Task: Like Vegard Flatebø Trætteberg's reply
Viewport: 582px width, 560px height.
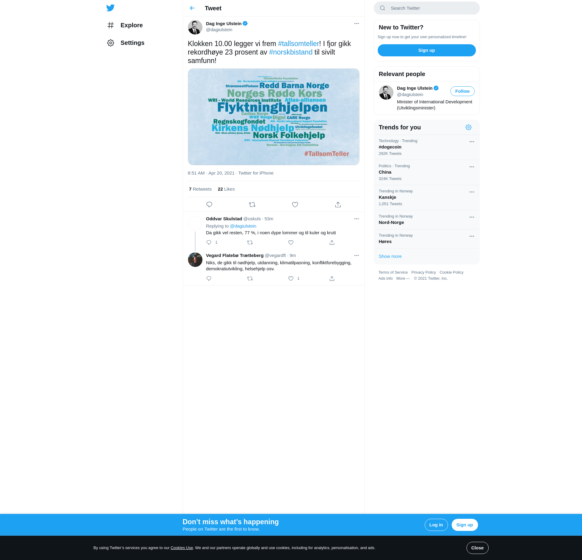Action: click(291, 278)
